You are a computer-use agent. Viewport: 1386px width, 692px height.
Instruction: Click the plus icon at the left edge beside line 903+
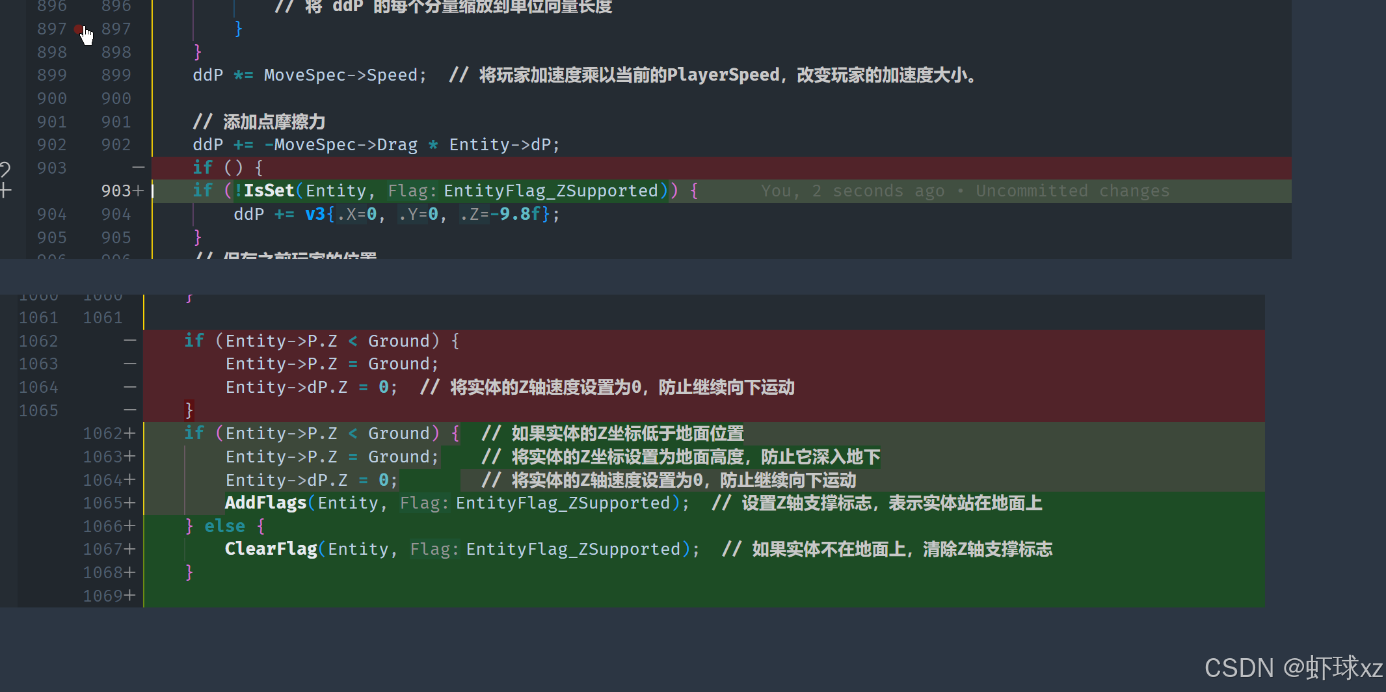pyautogui.click(x=6, y=191)
